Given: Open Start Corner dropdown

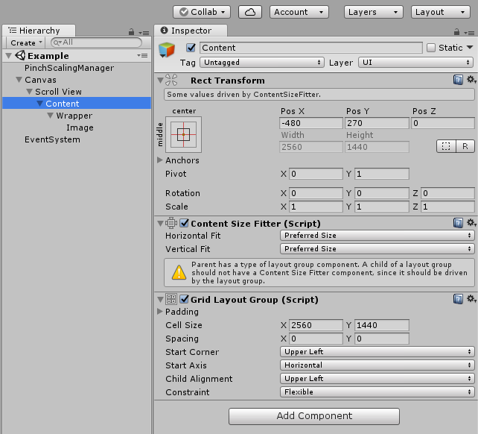Looking at the screenshot, I should [x=377, y=351].
